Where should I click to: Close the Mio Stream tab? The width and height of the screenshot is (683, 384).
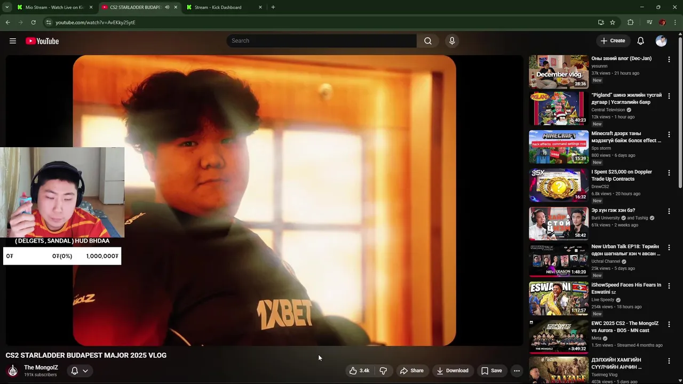91,7
